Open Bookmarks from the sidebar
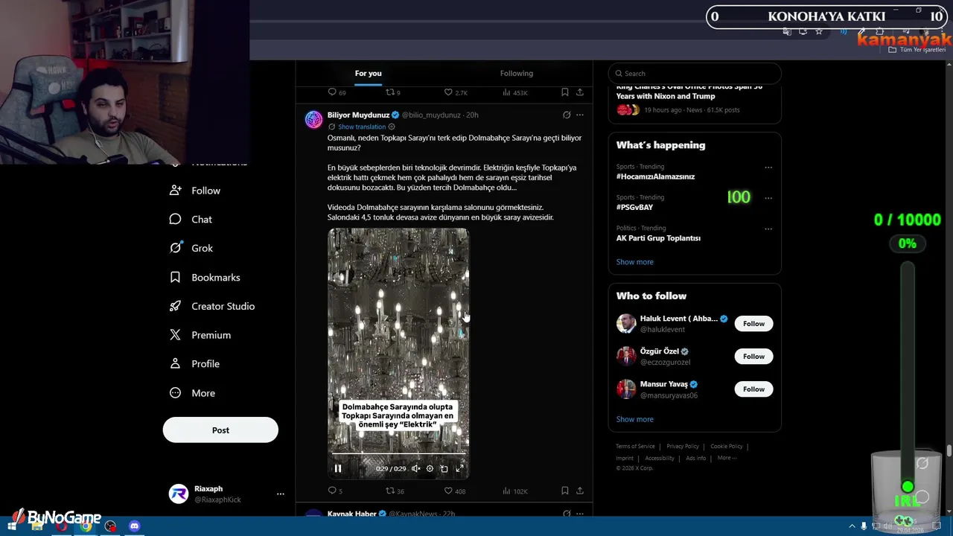The image size is (953, 536). [205, 277]
